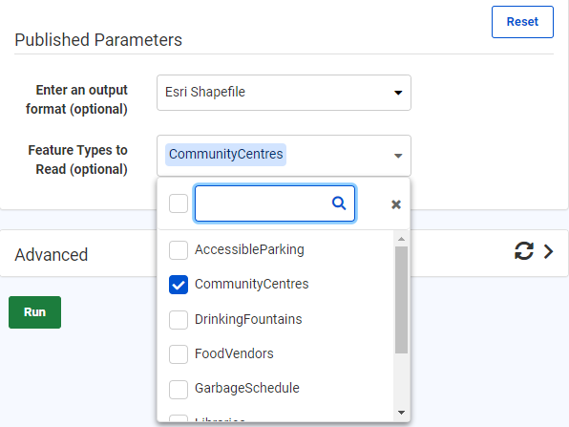Click the green Run button
Image resolution: width=569 pixels, height=427 pixels.
(x=34, y=312)
